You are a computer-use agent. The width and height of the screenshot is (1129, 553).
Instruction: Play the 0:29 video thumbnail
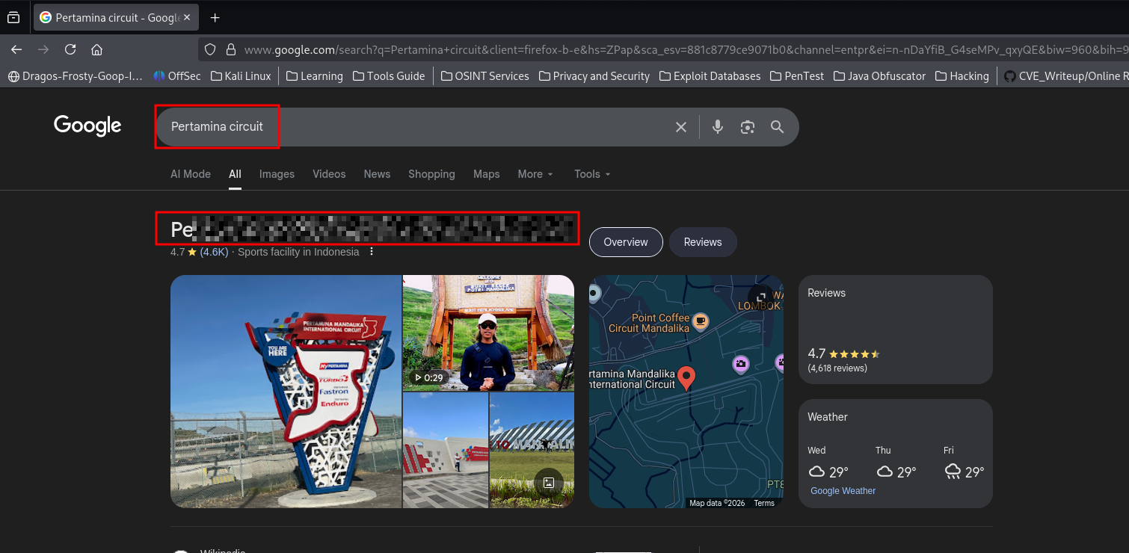coord(488,333)
